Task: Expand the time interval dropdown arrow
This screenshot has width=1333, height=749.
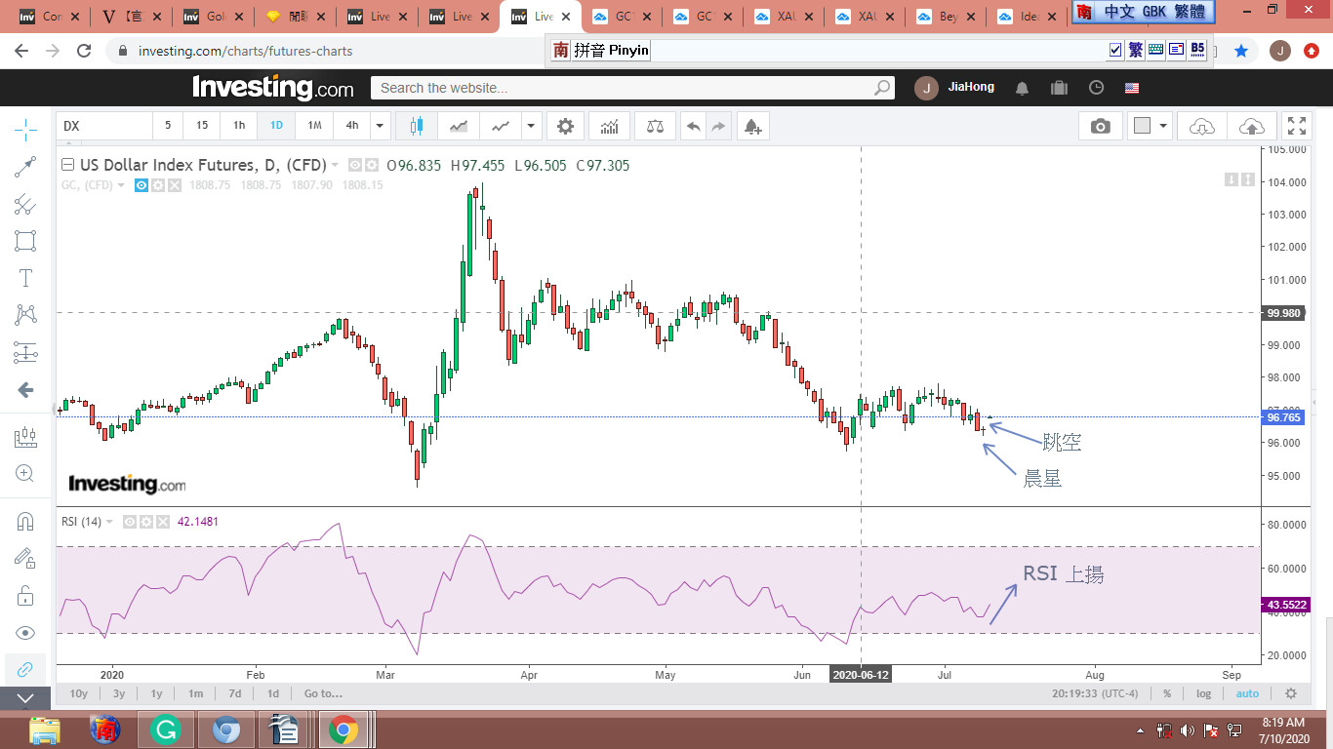Action: click(x=381, y=126)
